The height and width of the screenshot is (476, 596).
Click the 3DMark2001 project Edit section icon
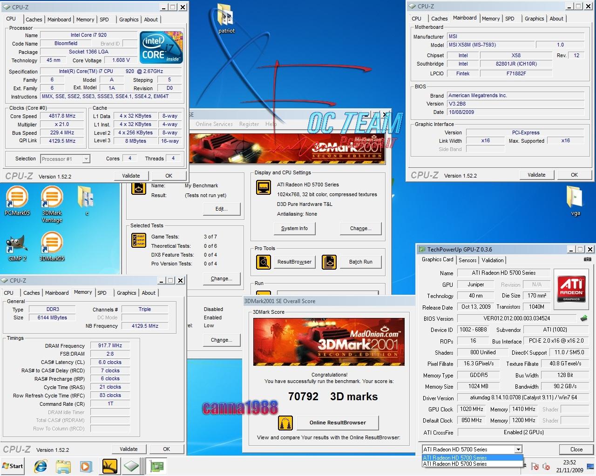point(139,188)
